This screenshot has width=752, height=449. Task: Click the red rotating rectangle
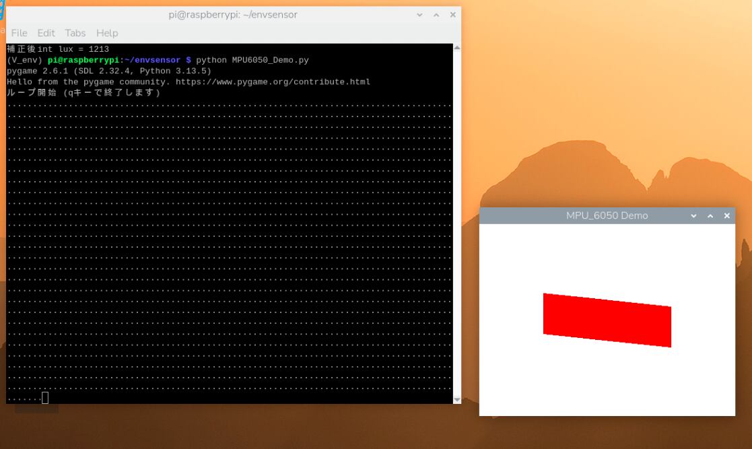pyautogui.click(x=607, y=320)
